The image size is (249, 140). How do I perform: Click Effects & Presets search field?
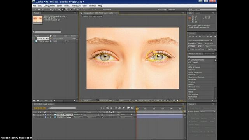pos(202,57)
